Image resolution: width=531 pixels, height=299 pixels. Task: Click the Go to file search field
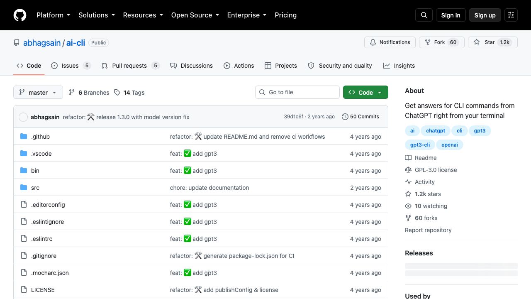tap(297, 92)
